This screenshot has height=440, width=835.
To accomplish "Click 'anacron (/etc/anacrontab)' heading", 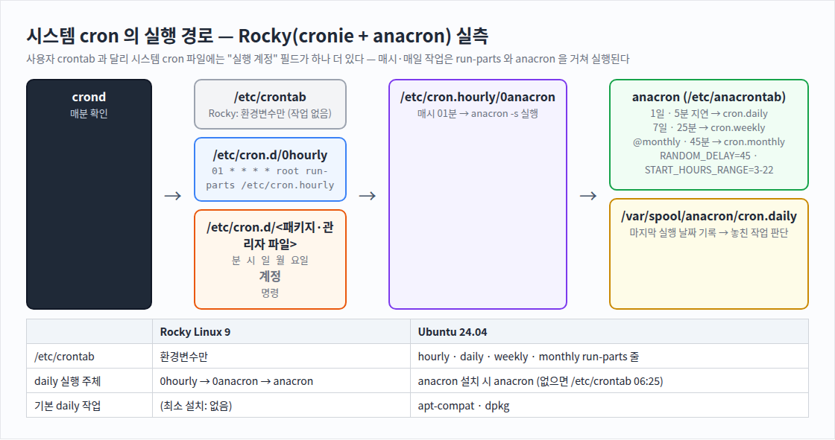I will pyautogui.click(x=709, y=97).
